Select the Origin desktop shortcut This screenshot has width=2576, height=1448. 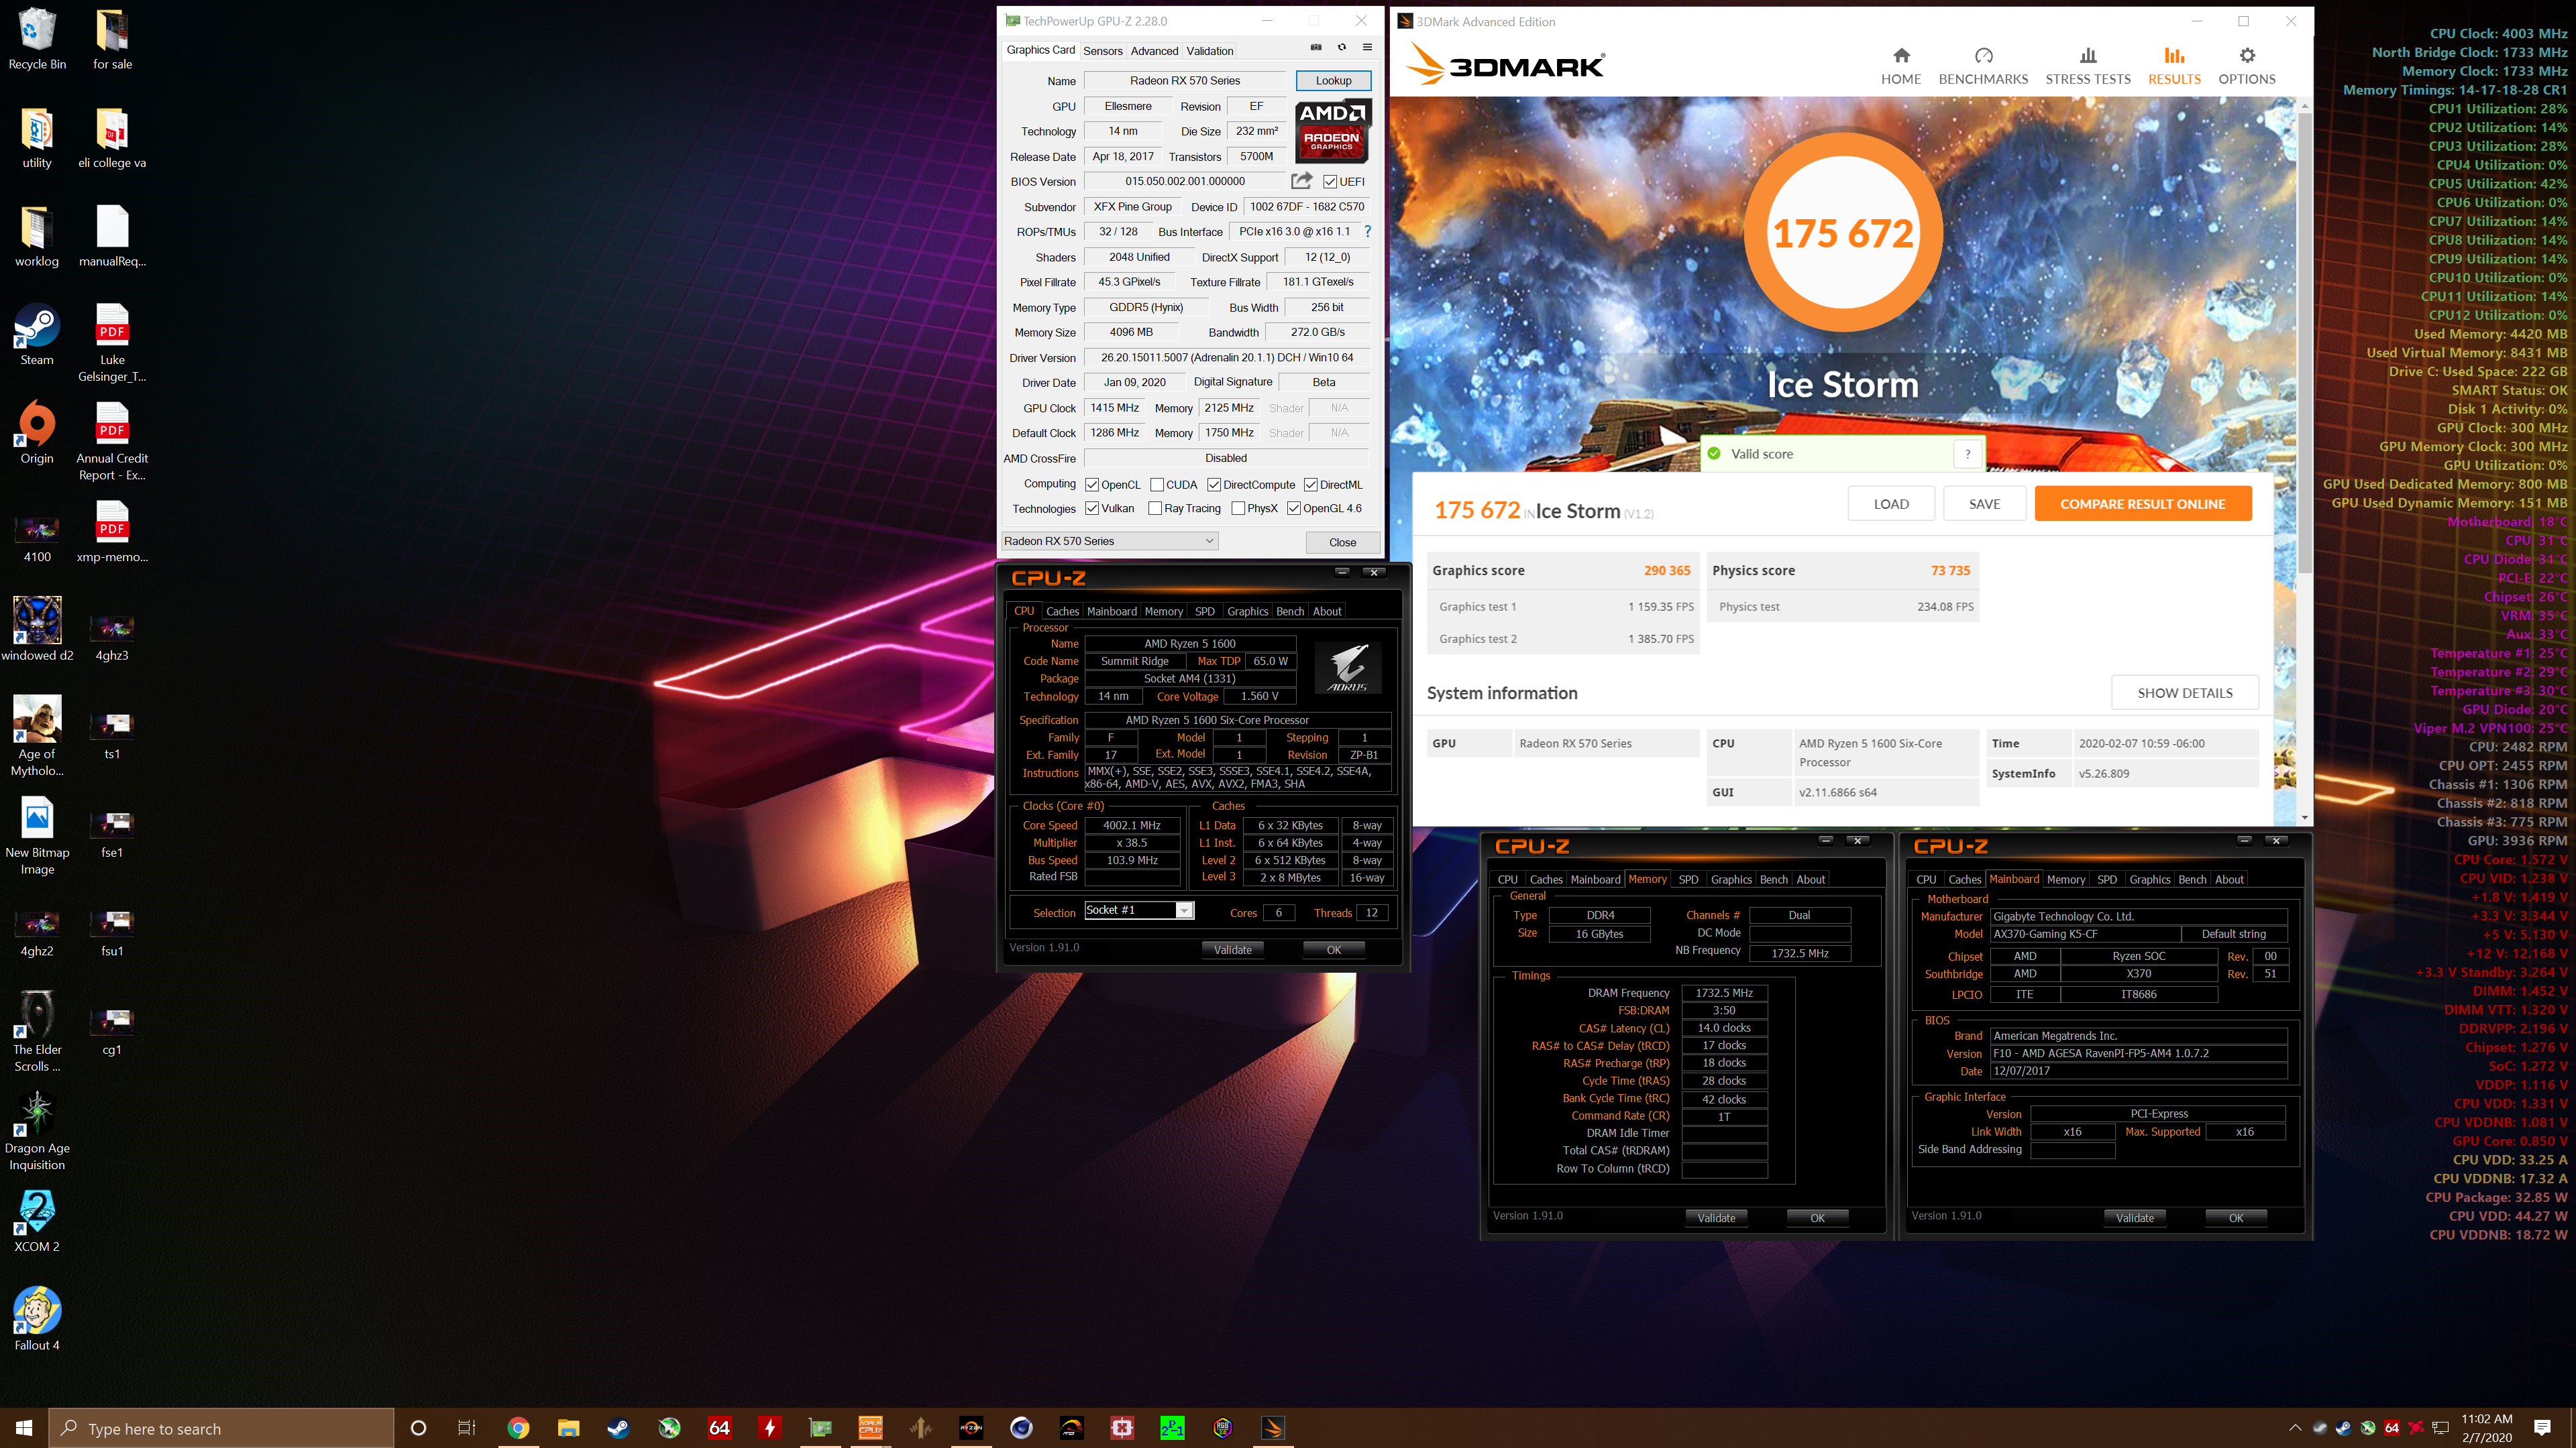pos(37,434)
